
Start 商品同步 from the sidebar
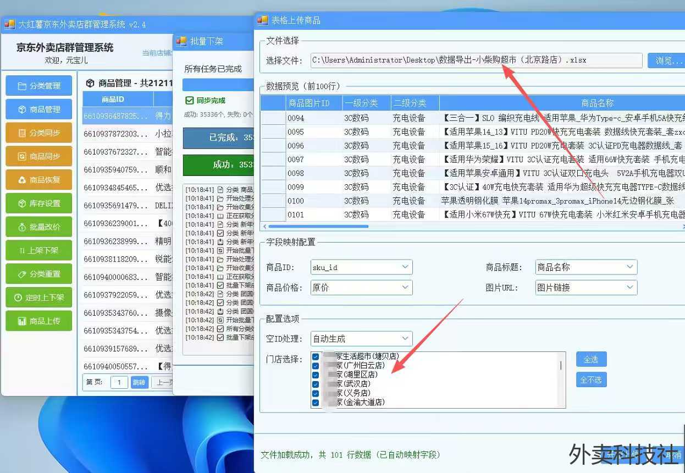point(39,156)
